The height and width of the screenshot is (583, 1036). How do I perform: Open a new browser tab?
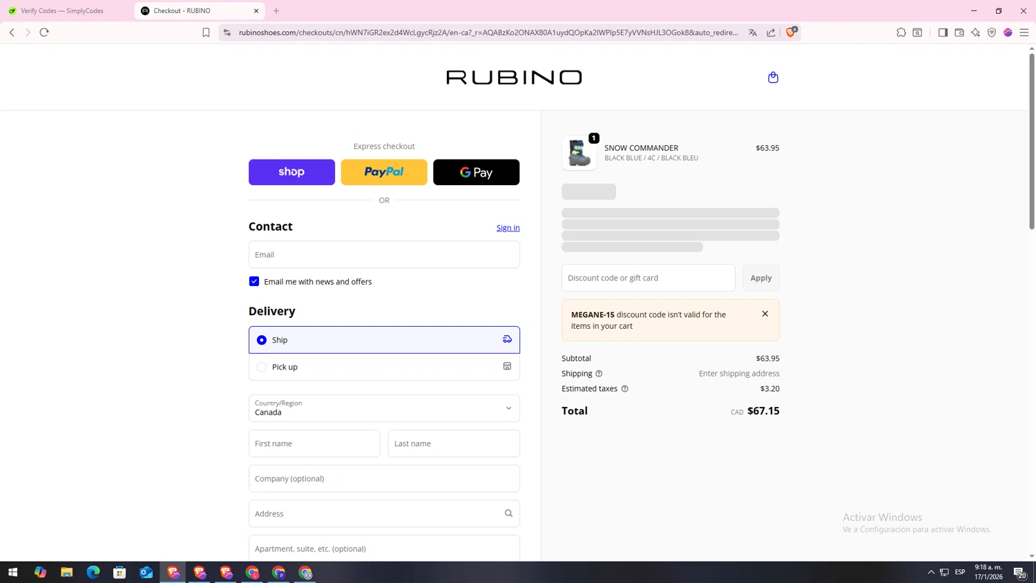276,11
